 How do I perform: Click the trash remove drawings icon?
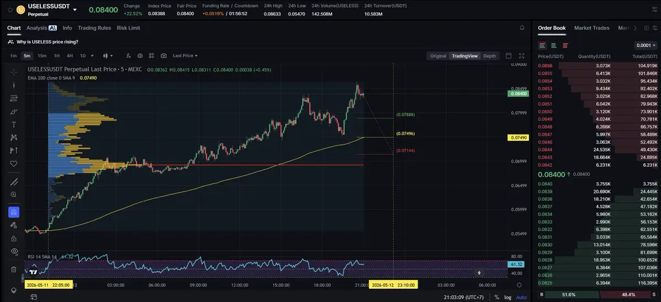(14, 269)
